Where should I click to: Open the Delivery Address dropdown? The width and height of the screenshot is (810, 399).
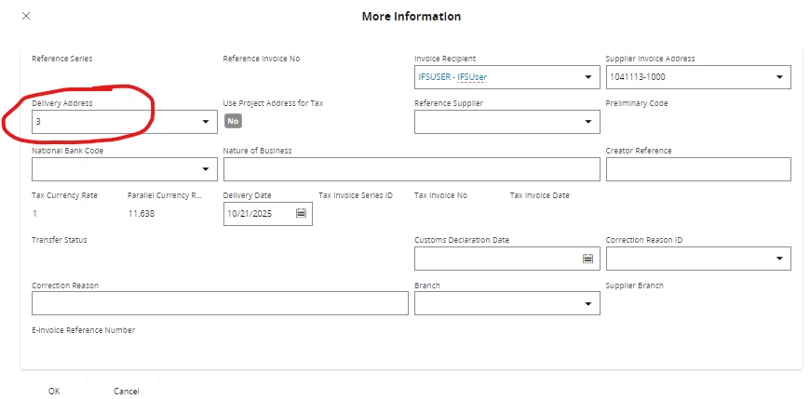[205, 122]
